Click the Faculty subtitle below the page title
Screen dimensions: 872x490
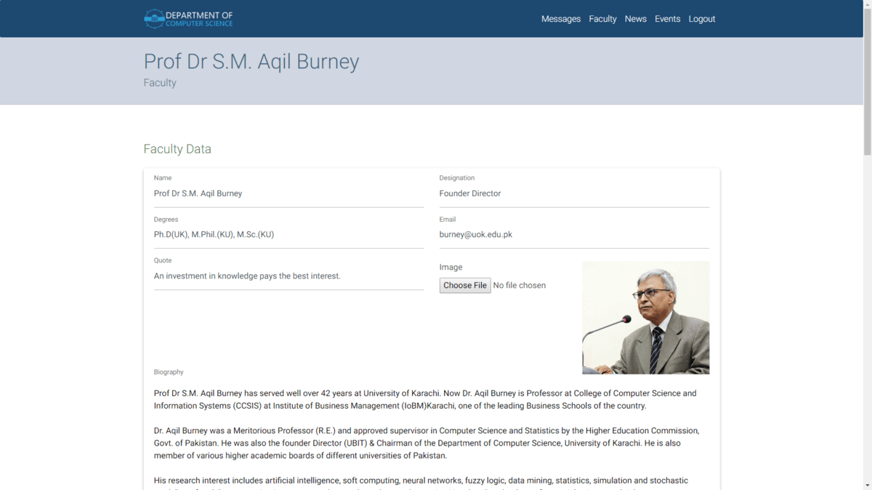[x=160, y=83]
